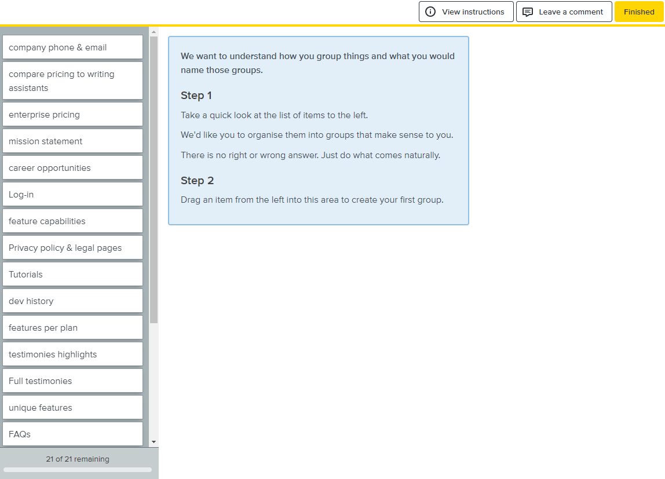The height and width of the screenshot is (479, 665).
Task: Select the 'unique features' card
Action: point(72,407)
